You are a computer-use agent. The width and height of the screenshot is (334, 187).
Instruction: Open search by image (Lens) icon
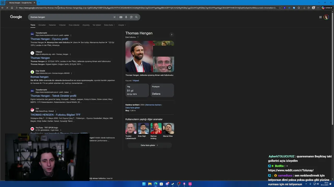[131, 17]
